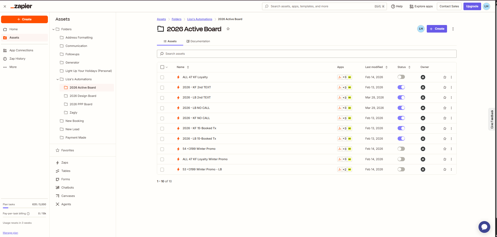Viewport: 497px width, 237px height.
Task: Open the 2026 Design Board folder
Action: pos(83,96)
